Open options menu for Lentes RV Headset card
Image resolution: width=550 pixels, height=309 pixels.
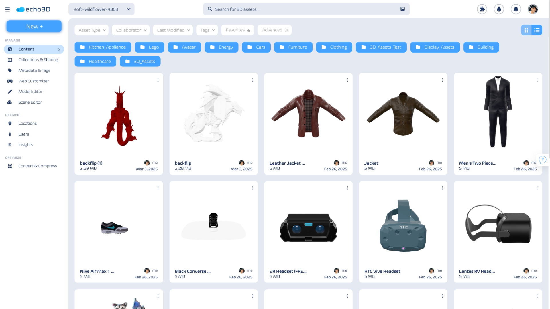[x=537, y=188]
